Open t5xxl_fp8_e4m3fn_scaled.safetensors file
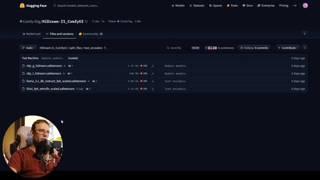Screen dimensions: 320x180 [x=50, y=89]
